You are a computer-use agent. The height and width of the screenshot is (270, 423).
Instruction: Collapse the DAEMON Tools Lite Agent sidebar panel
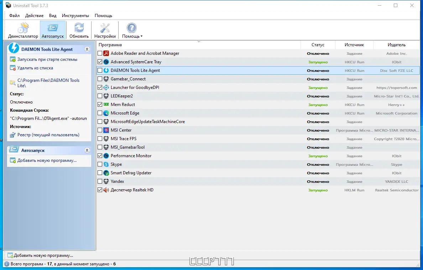pyautogui.click(x=87, y=49)
